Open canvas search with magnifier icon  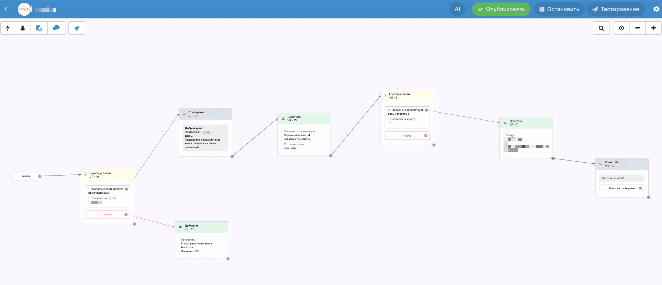coord(601,28)
